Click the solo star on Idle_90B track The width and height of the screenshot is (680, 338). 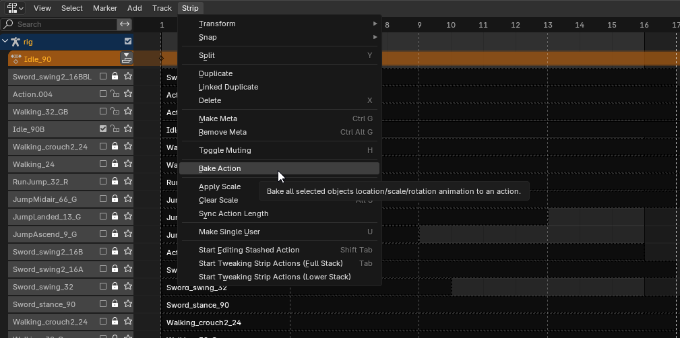127,129
